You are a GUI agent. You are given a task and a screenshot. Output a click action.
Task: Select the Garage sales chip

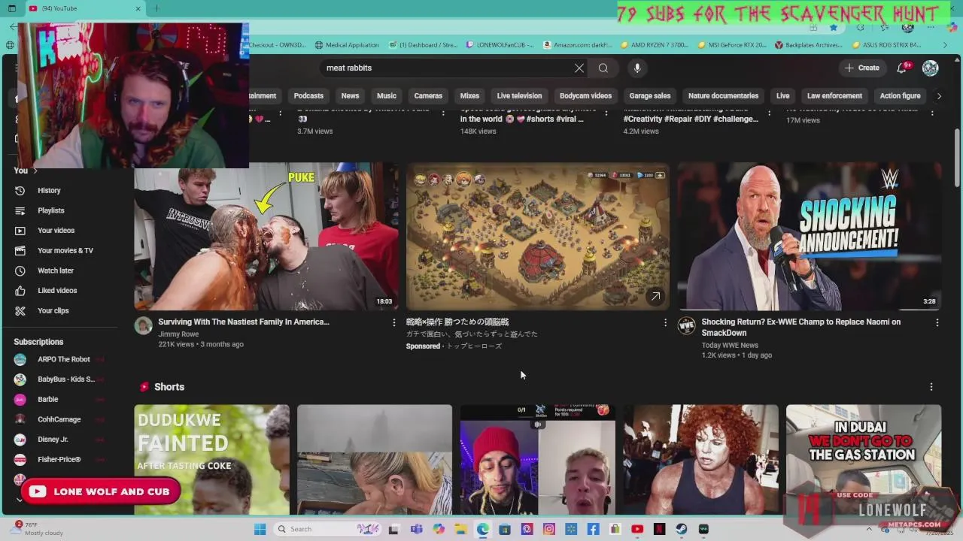click(x=650, y=95)
